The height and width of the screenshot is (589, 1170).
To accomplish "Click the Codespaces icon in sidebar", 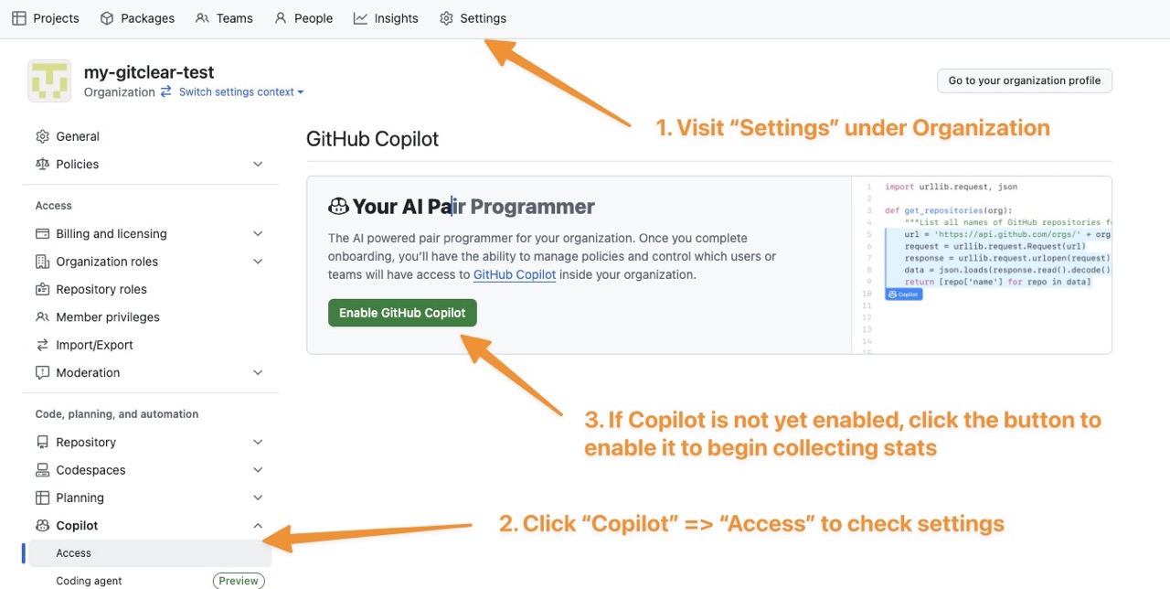I will [42, 470].
